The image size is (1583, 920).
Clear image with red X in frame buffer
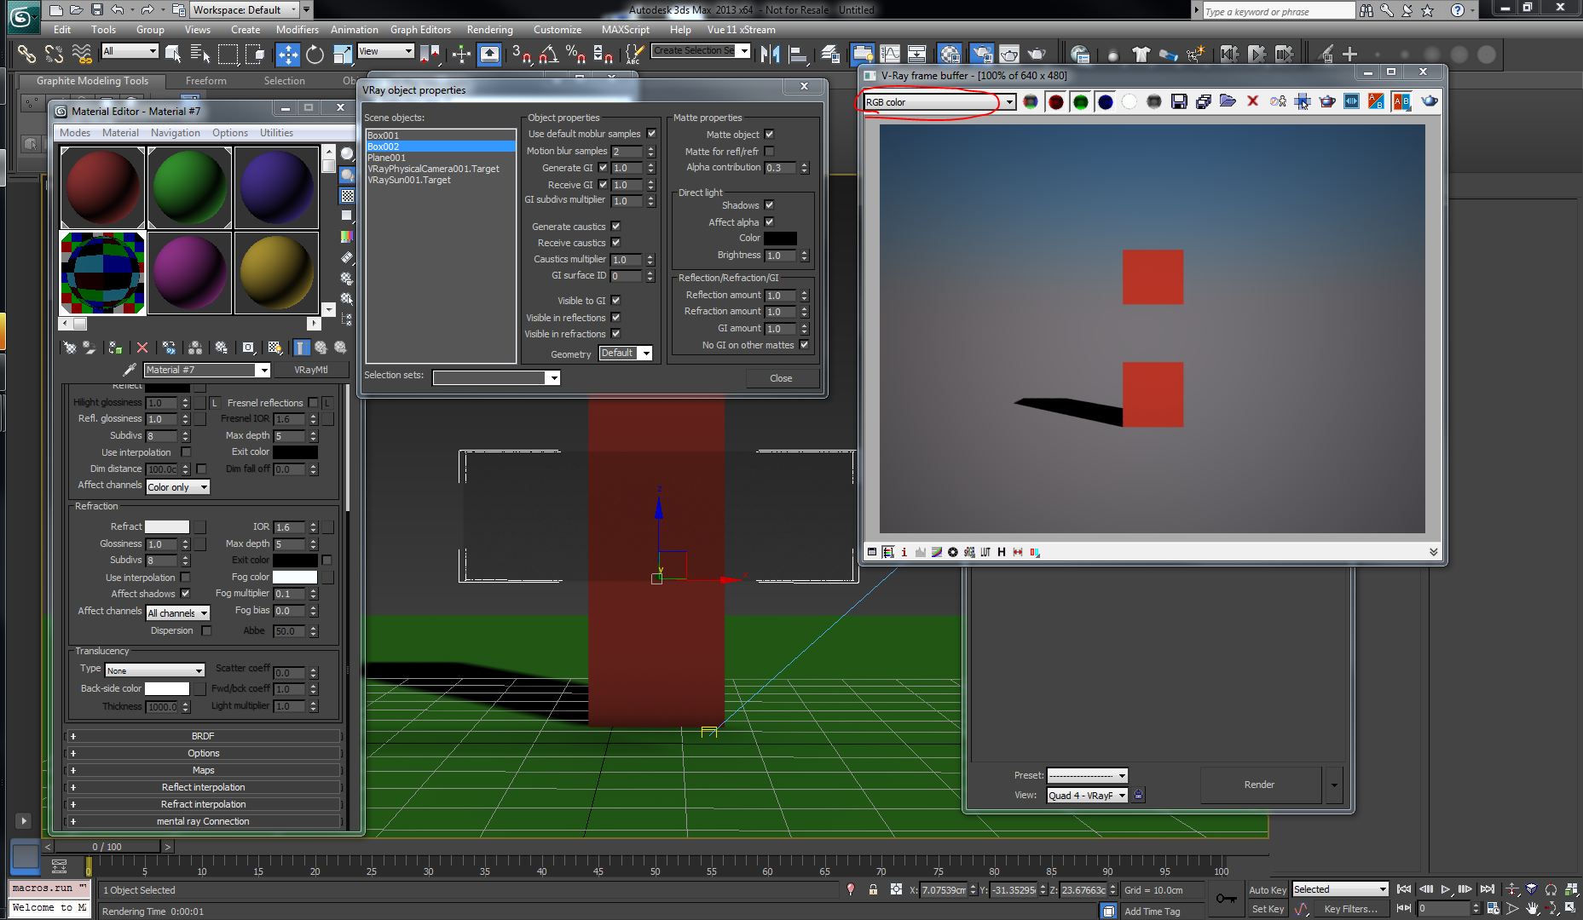tap(1252, 101)
